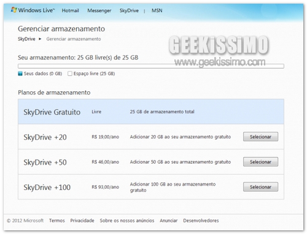Click the 'R$ 19,00/ano' price
The width and height of the screenshot is (307, 234).
(105, 137)
